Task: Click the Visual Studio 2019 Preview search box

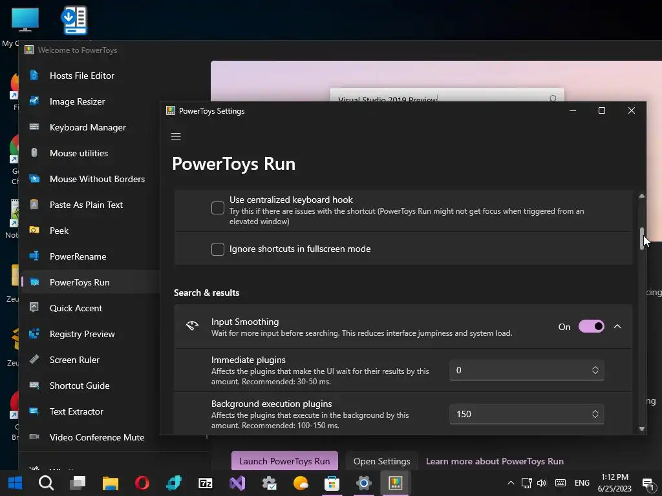Action: (x=447, y=96)
